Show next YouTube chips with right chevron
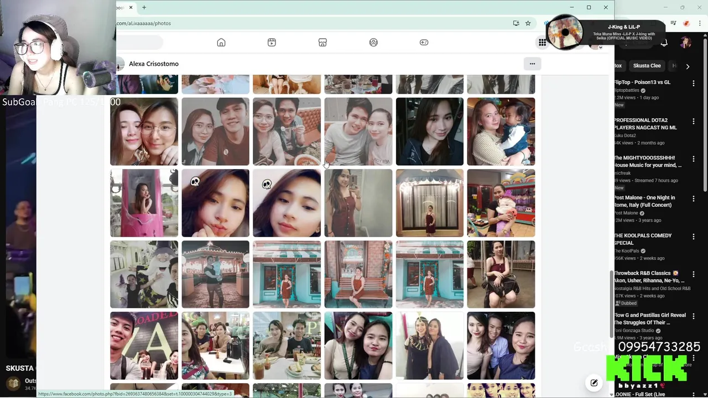Viewport: 708px width, 398px height. 688,66
